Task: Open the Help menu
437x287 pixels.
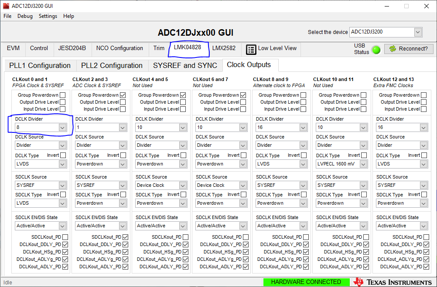Action: tap(68, 16)
